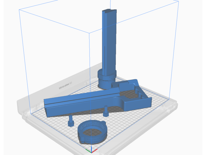Select the small hex bolt model
This screenshot has height=155, width=206.
[71, 122]
